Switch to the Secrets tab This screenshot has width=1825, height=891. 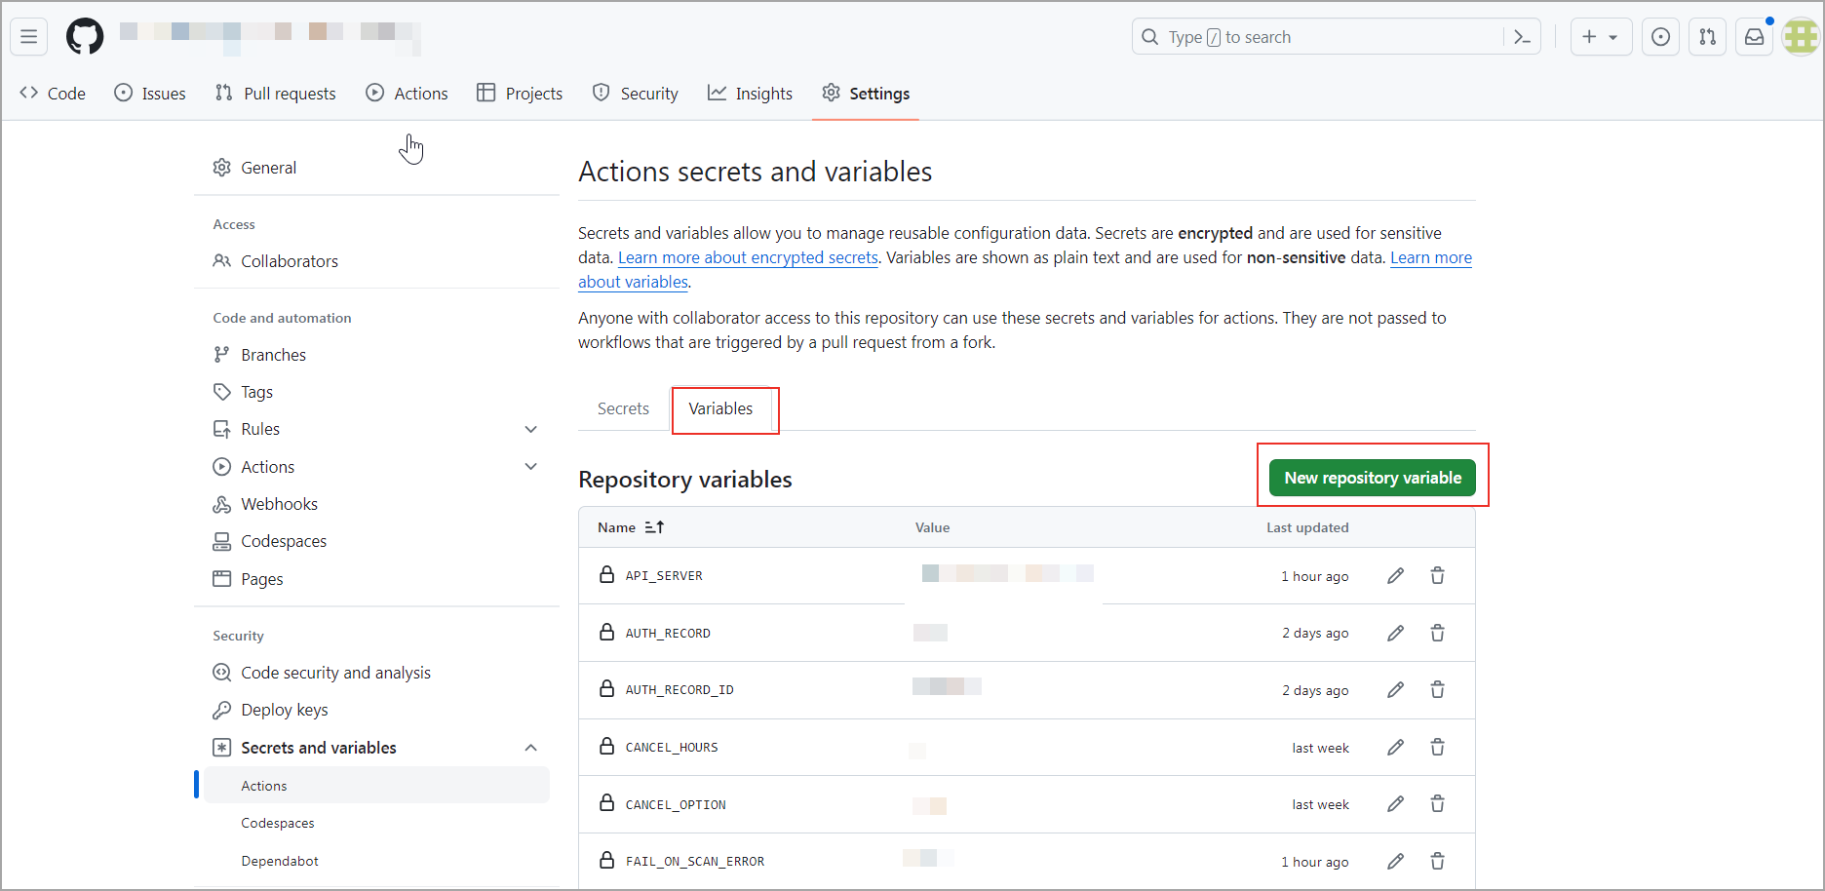623,408
